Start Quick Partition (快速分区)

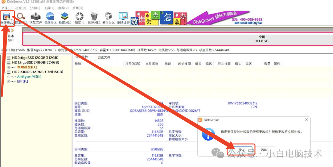coord(50,18)
